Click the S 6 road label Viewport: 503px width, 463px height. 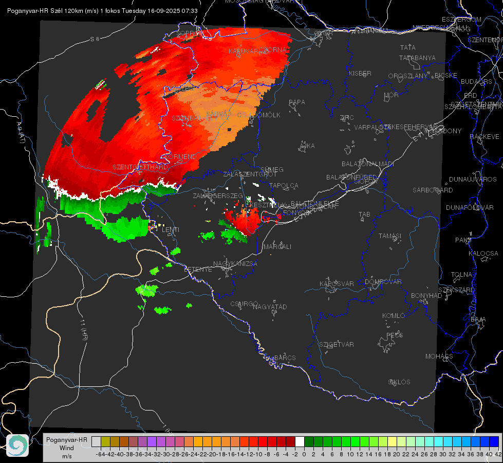click(x=95, y=39)
